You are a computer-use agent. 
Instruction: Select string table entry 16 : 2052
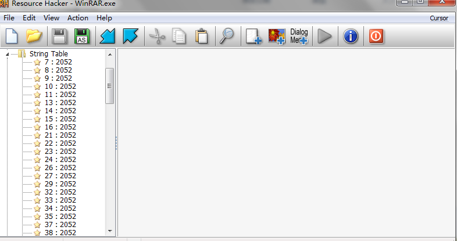click(x=60, y=127)
